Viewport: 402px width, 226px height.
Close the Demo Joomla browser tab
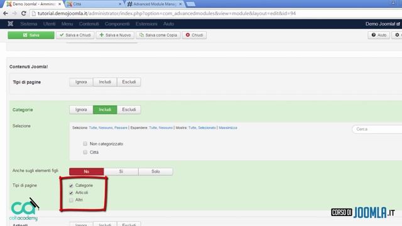click(x=60, y=4)
